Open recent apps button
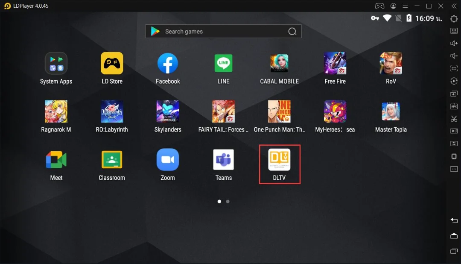Image resolution: width=461 pixels, height=264 pixels. pos(454,251)
